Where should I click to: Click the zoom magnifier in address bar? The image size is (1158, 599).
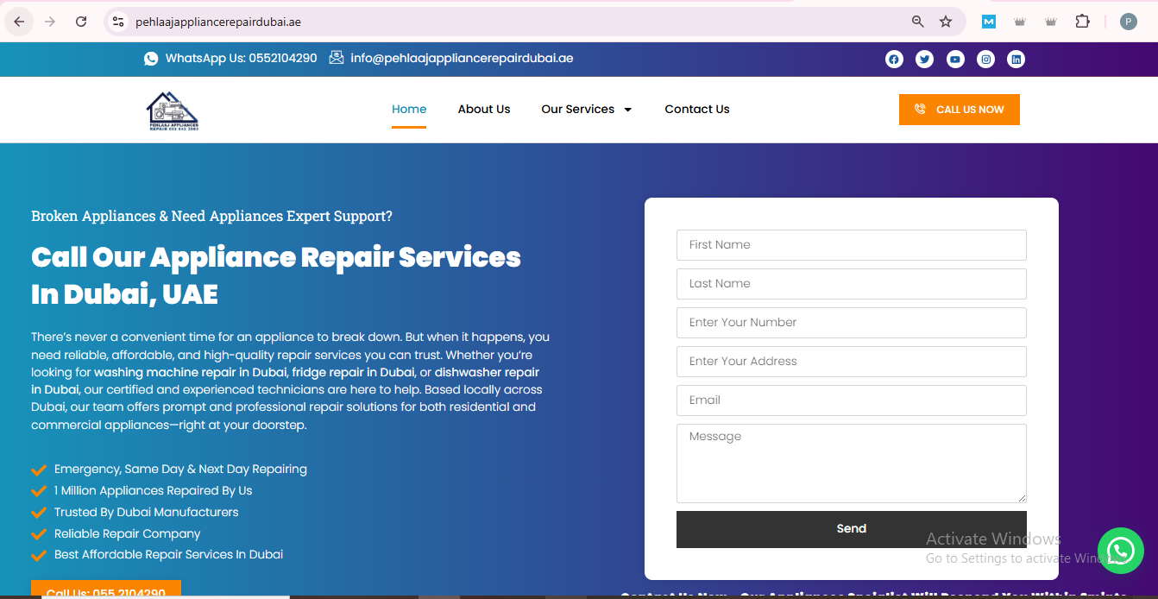click(917, 21)
